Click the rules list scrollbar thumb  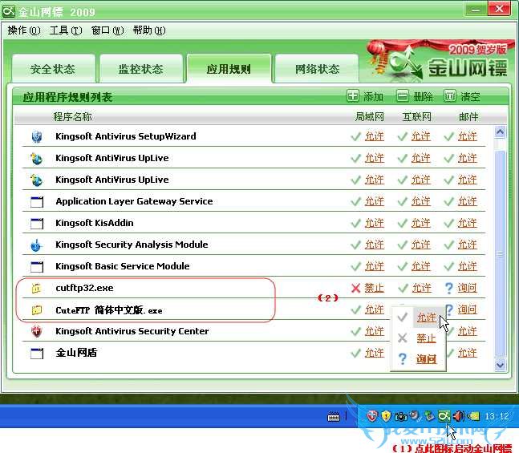click(x=500, y=253)
